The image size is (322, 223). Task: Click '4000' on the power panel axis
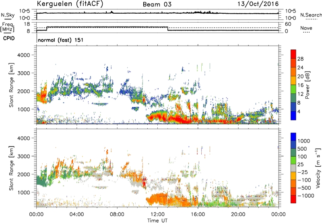(x=23, y=55)
